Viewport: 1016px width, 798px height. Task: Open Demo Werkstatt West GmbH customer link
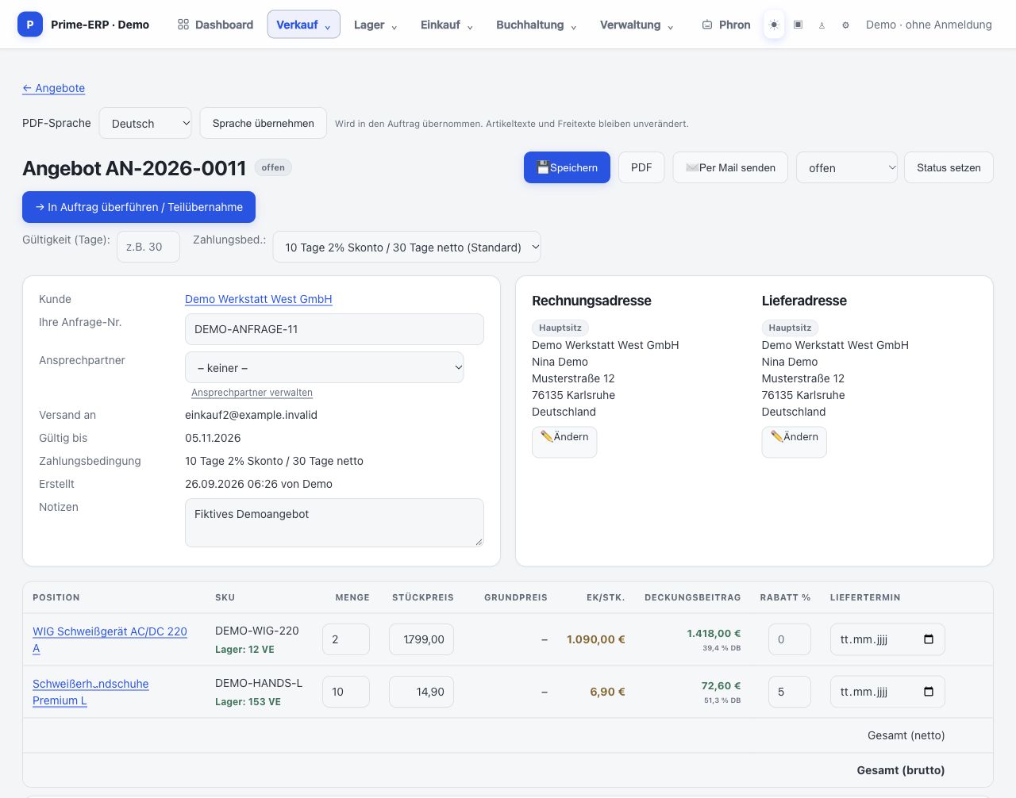click(259, 299)
